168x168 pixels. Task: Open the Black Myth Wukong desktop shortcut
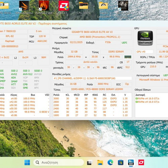coord(123,9)
